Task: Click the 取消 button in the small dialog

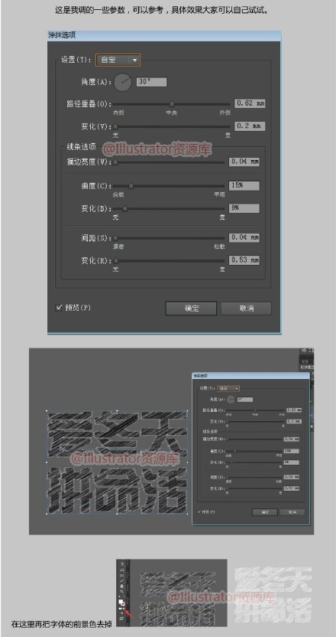Action: coord(292,512)
